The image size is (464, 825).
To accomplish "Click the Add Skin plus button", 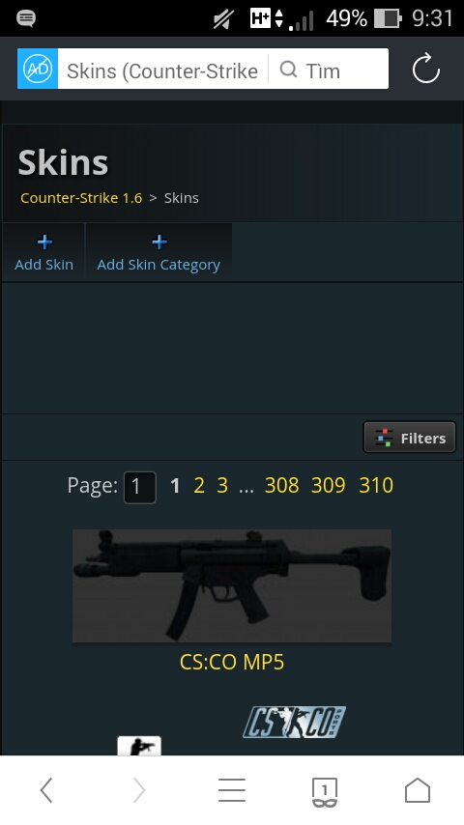I will 43,253.
